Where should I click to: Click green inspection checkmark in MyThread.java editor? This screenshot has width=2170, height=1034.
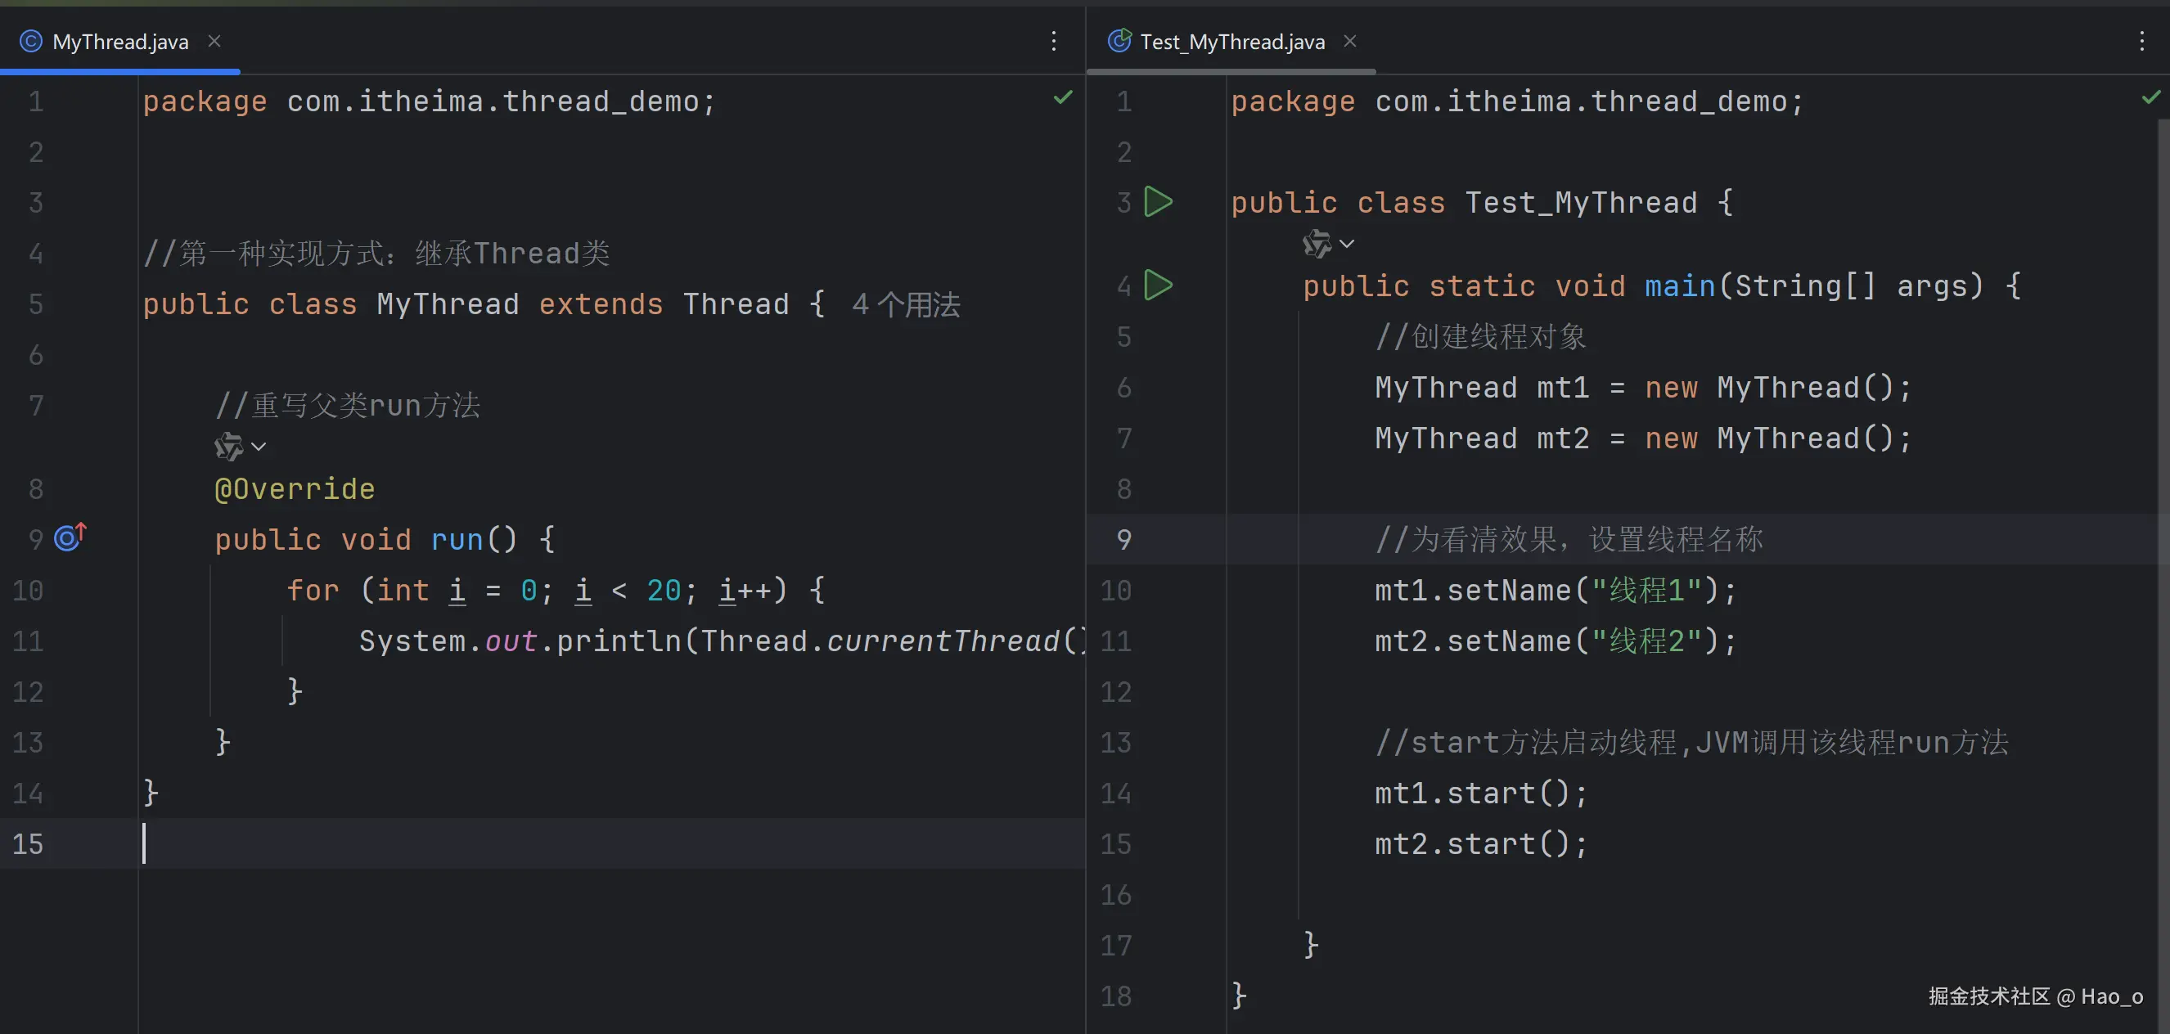coord(1063,97)
